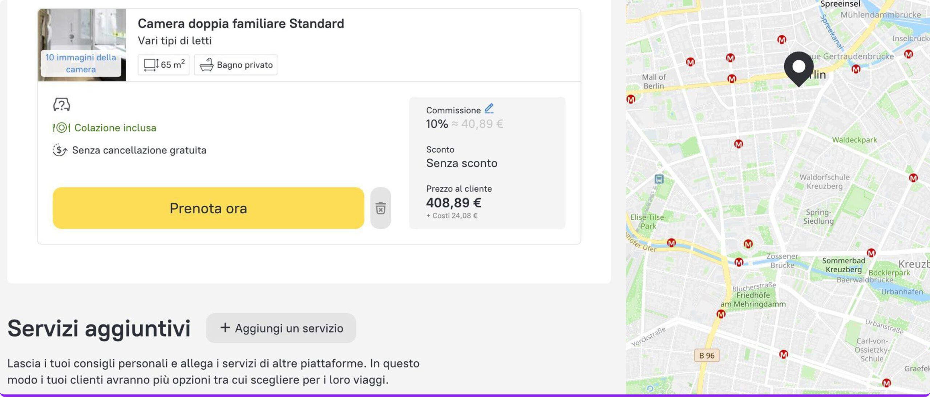Click the 408,89 € client price

point(454,202)
